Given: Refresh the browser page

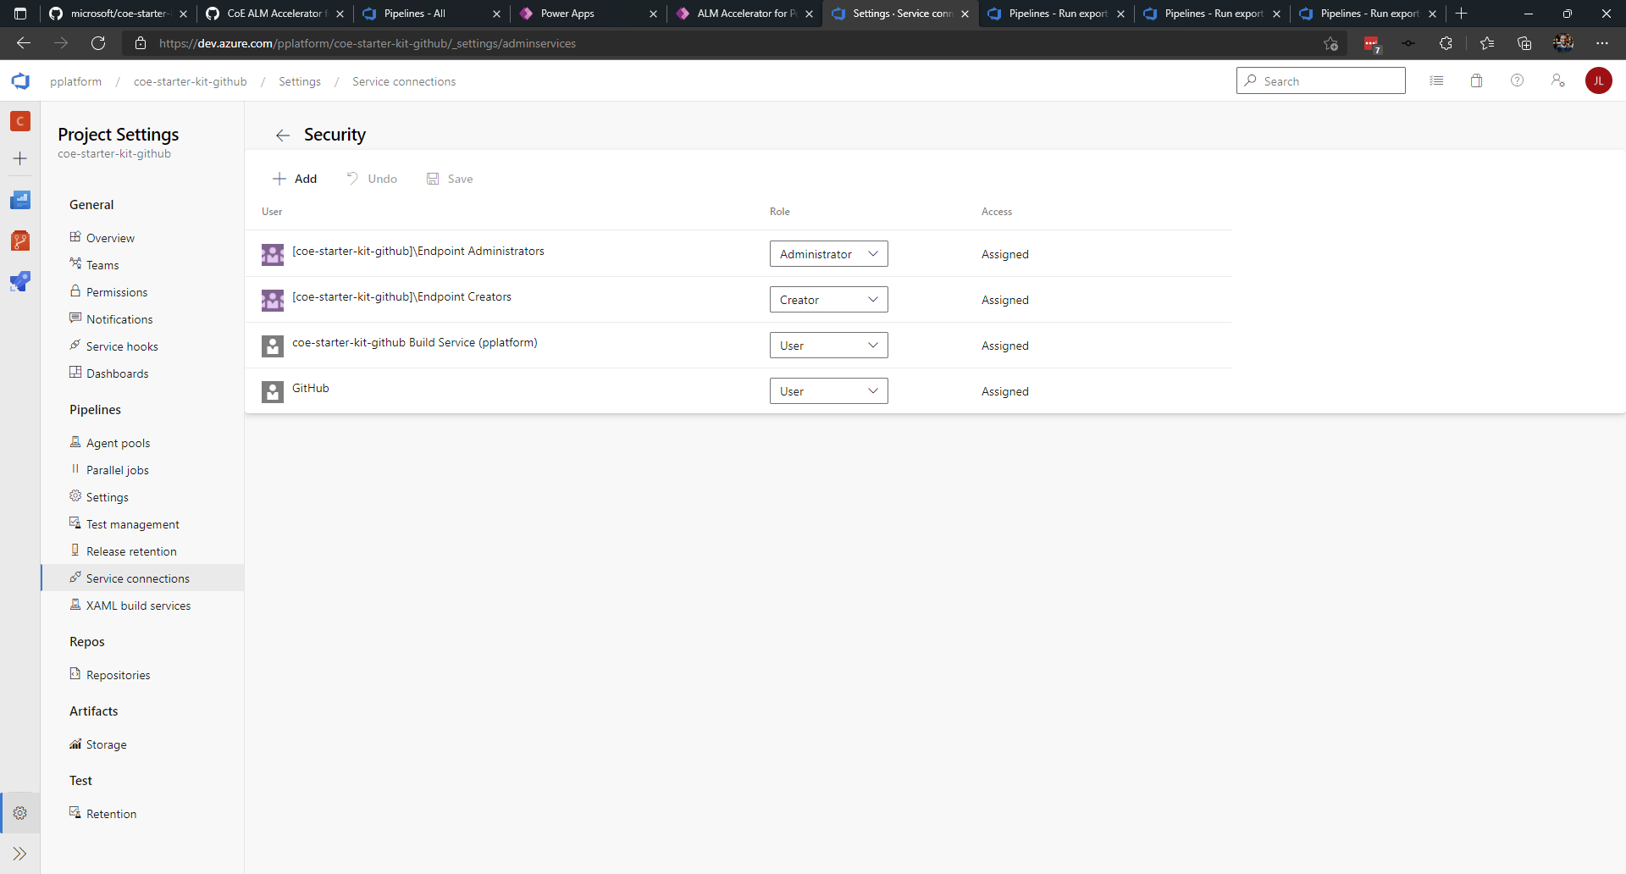Looking at the screenshot, I should (x=98, y=43).
